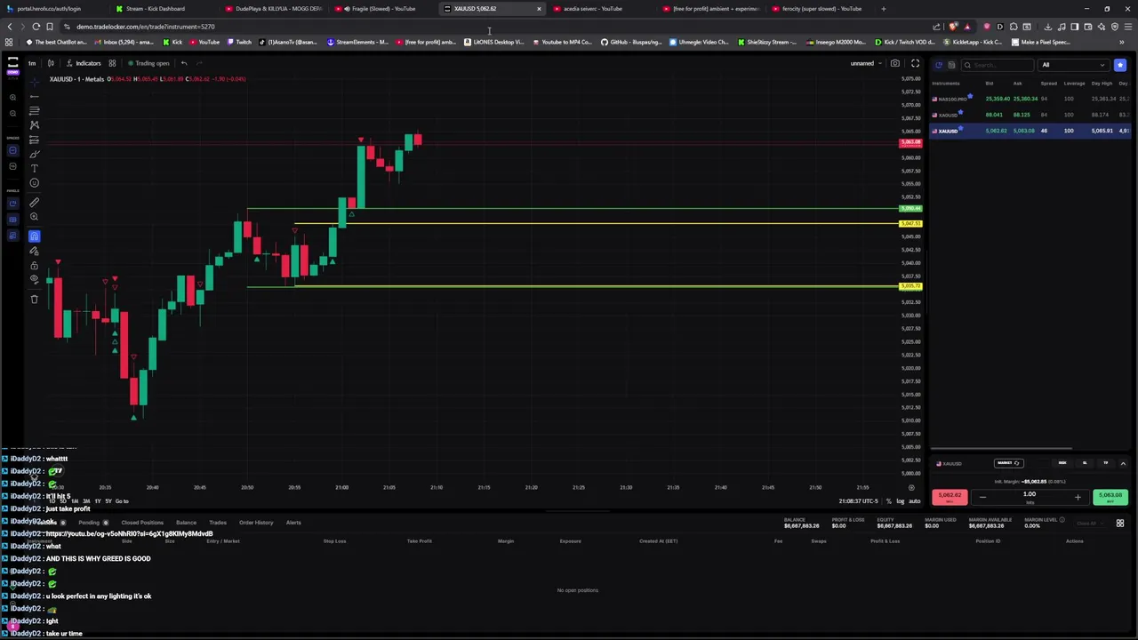Image resolution: width=1138 pixels, height=640 pixels.
Task: Open the Go to date option
Action: click(122, 501)
